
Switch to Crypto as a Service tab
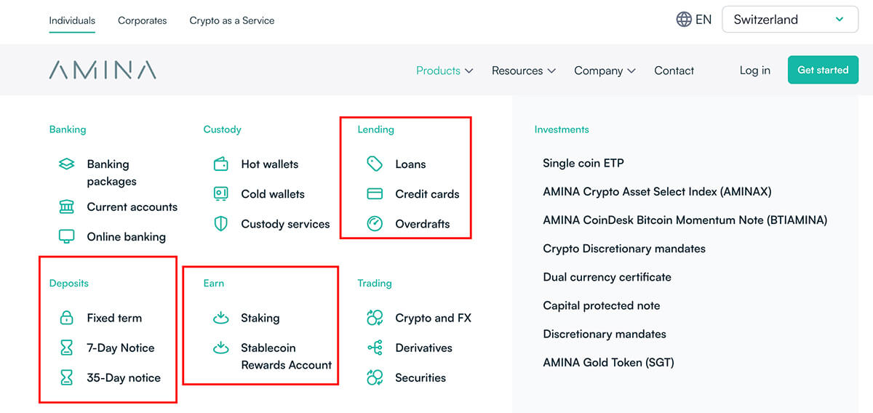(x=232, y=20)
